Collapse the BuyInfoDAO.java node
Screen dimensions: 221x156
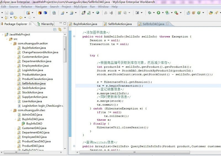pos(15,119)
